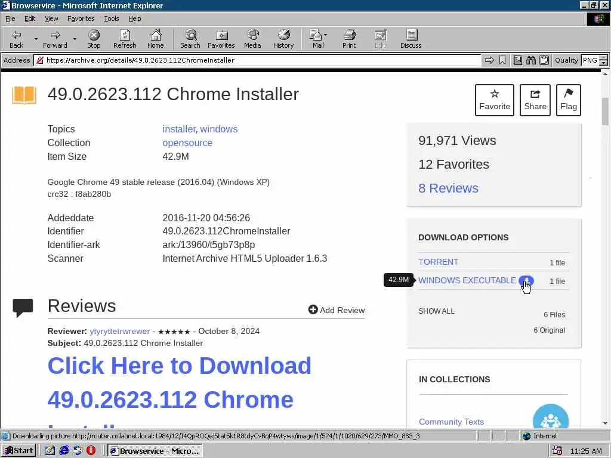Click the Discuss toolbar button
611x458 pixels.
tap(411, 39)
